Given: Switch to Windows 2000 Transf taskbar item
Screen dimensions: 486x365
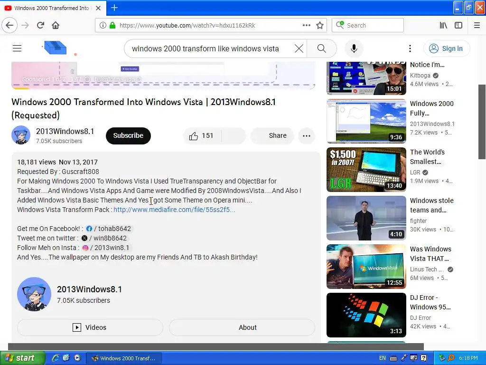Looking at the screenshot, I should pyautogui.click(x=124, y=358).
